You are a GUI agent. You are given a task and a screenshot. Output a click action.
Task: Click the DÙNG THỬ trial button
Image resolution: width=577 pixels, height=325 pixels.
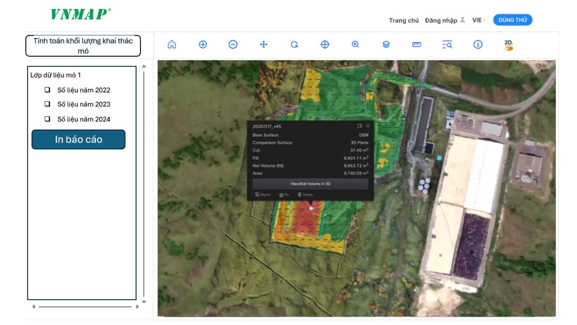[512, 20]
